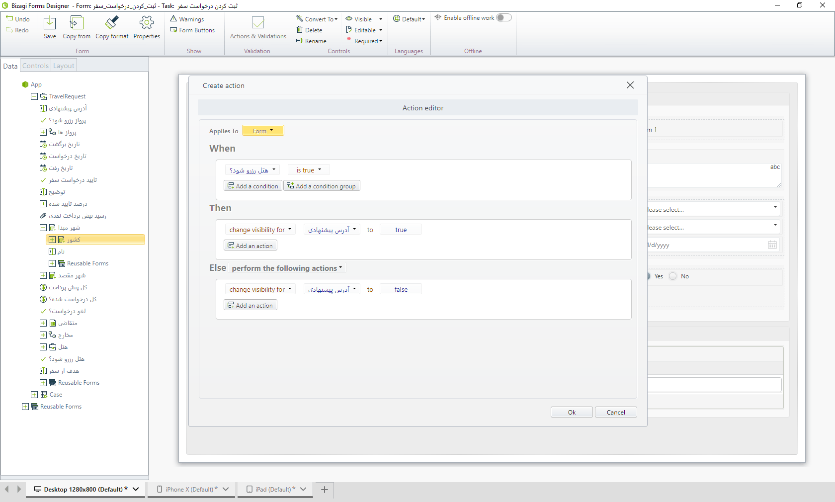Open the iPhone X tab dropdown chevron
This screenshot has height=502, width=835.
(x=226, y=490)
